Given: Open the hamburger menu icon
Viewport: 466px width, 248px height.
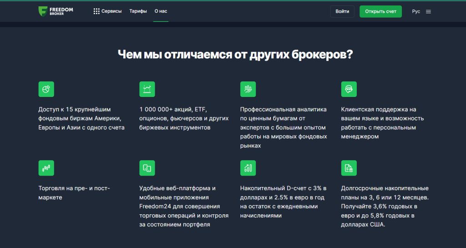Looking at the screenshot, I should coord(428,11).
